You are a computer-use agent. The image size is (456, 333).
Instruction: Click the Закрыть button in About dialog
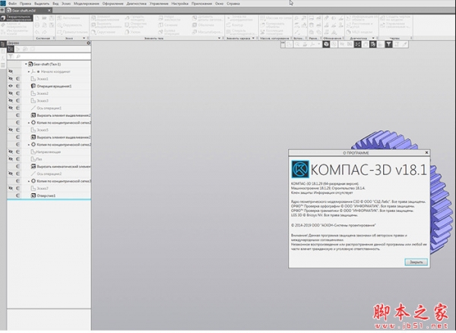[x=414, y=261]
